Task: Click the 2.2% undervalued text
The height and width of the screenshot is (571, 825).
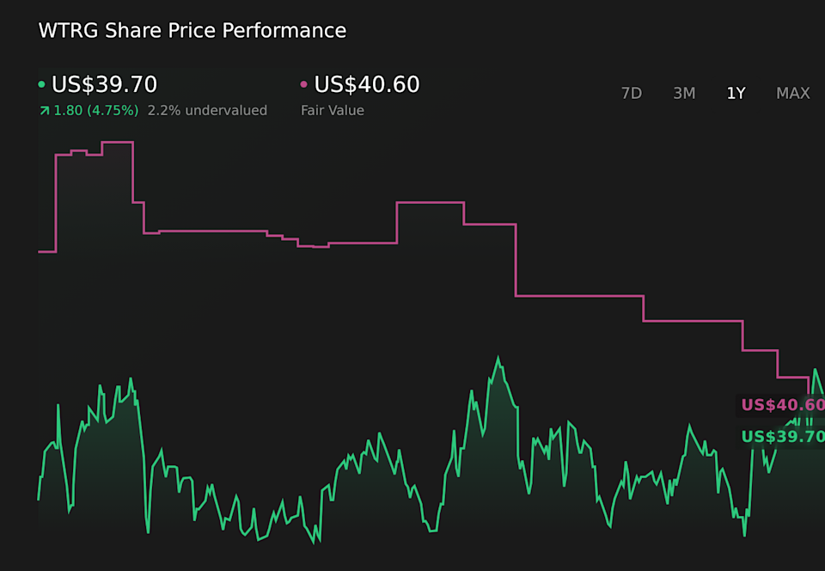Action: [x=207, y=111]
